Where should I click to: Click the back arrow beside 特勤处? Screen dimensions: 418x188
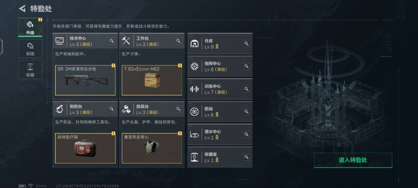coord(22,9)
